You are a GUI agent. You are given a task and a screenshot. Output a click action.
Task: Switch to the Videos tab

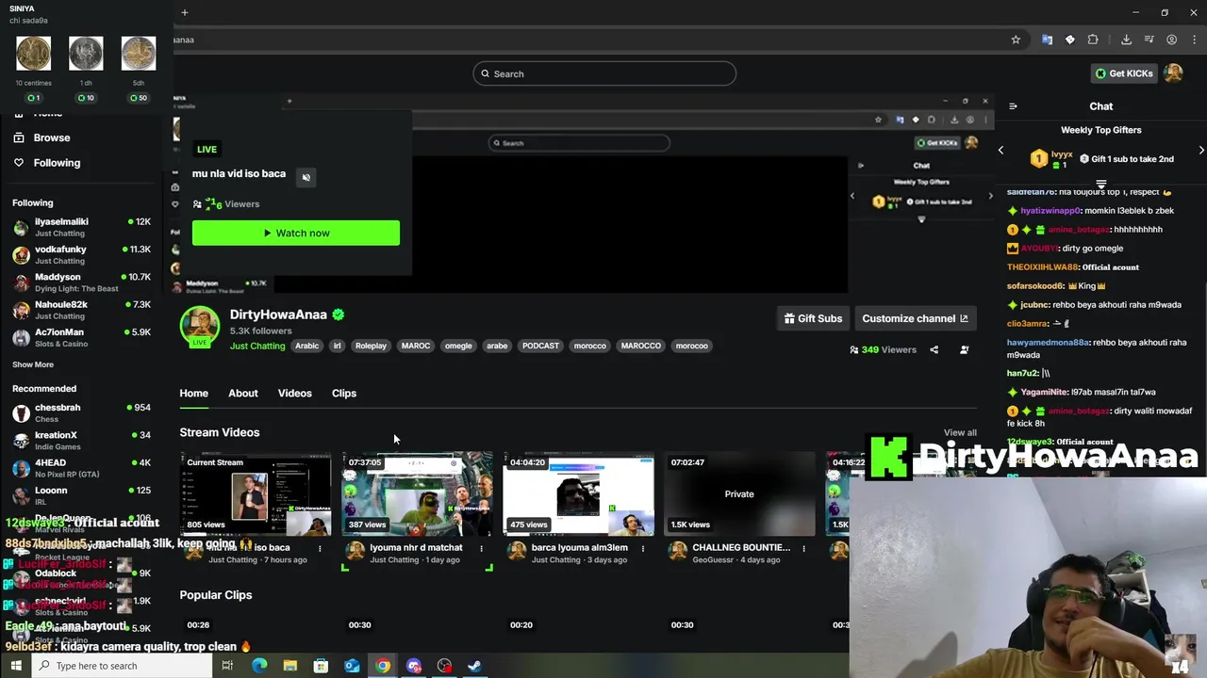[295, 393]
